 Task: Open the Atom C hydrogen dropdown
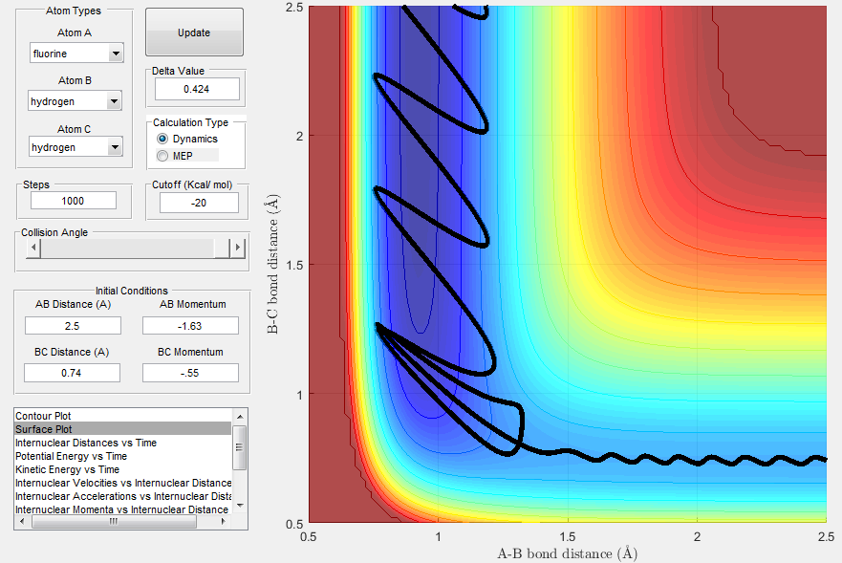point(115,147)
